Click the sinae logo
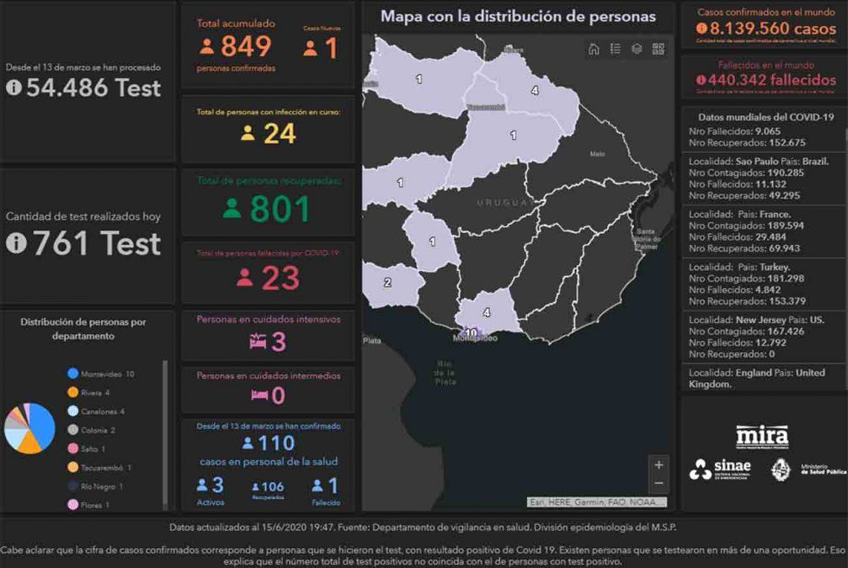 720,470
